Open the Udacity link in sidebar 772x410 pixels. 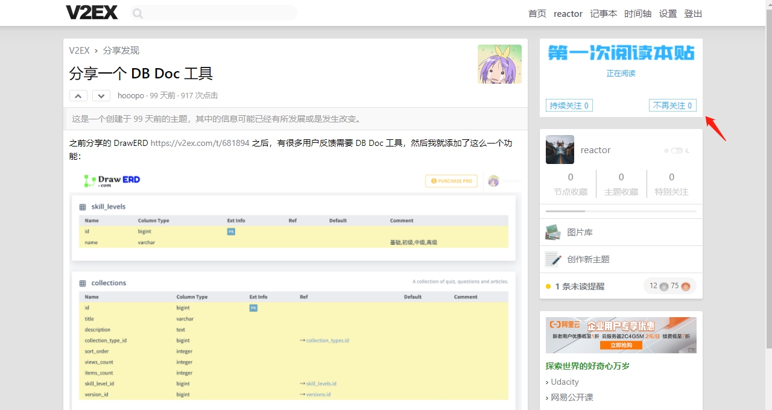pyautogui.click(x=565, y=382)
